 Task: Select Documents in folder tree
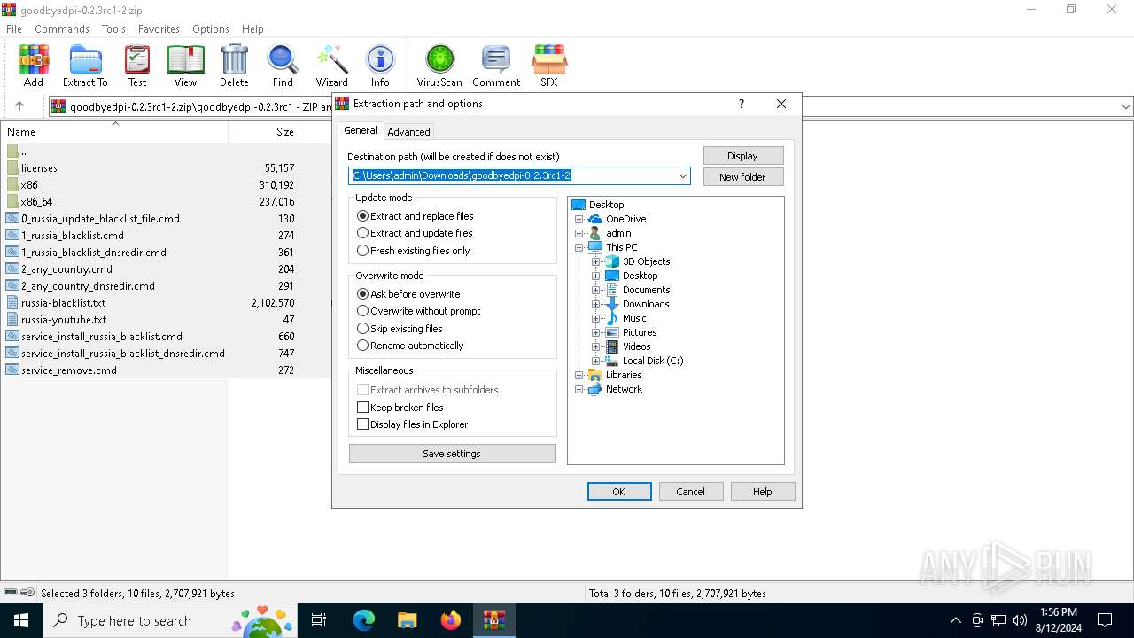(x=646, y=290)
